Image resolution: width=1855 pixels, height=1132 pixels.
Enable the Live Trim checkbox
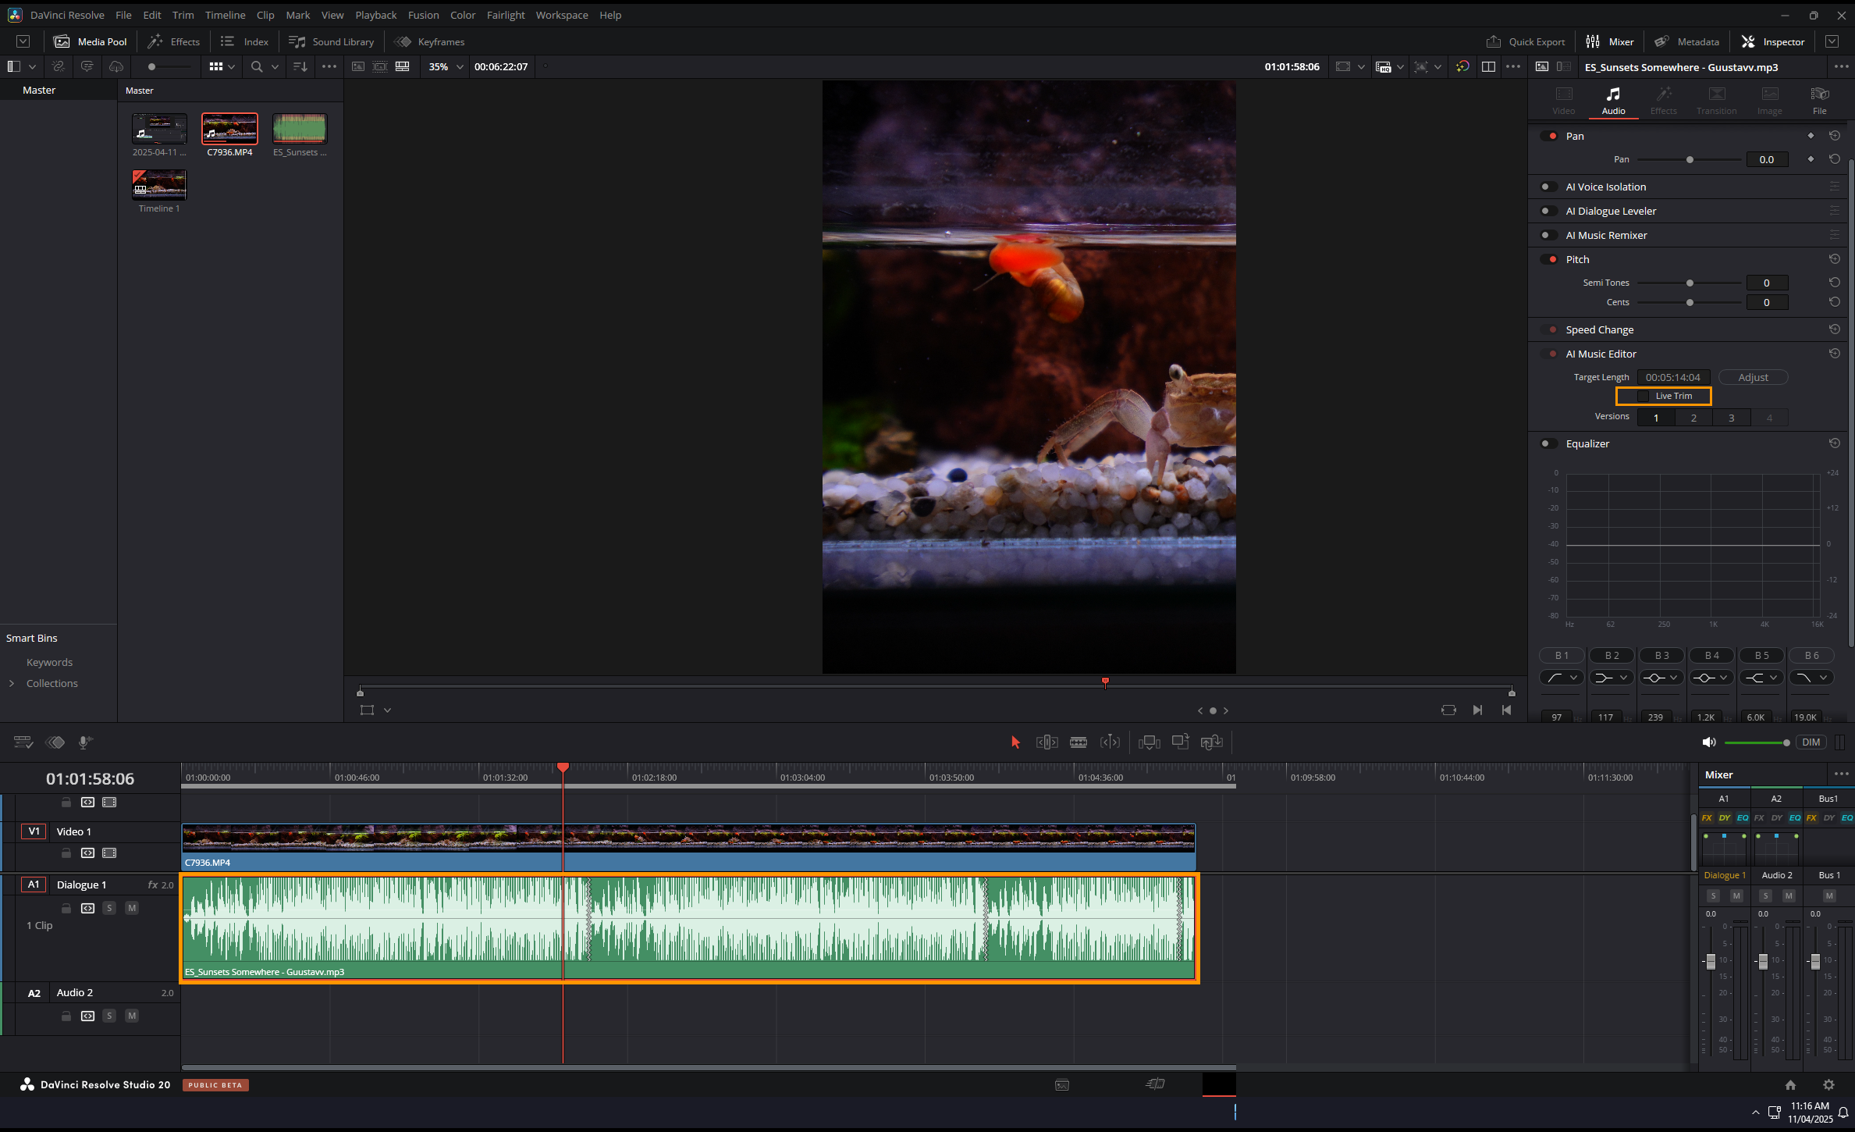1644,397
